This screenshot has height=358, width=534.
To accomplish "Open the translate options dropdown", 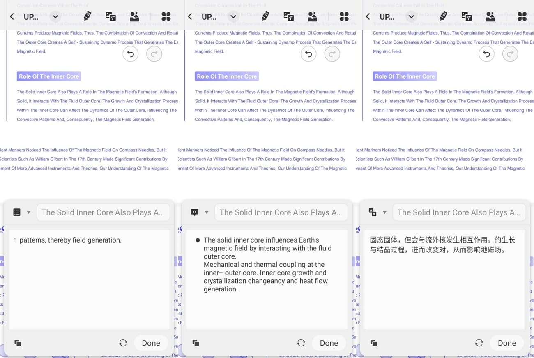I will [385, 212].
